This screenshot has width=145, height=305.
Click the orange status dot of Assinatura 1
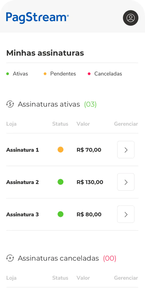tap(61, 150)
